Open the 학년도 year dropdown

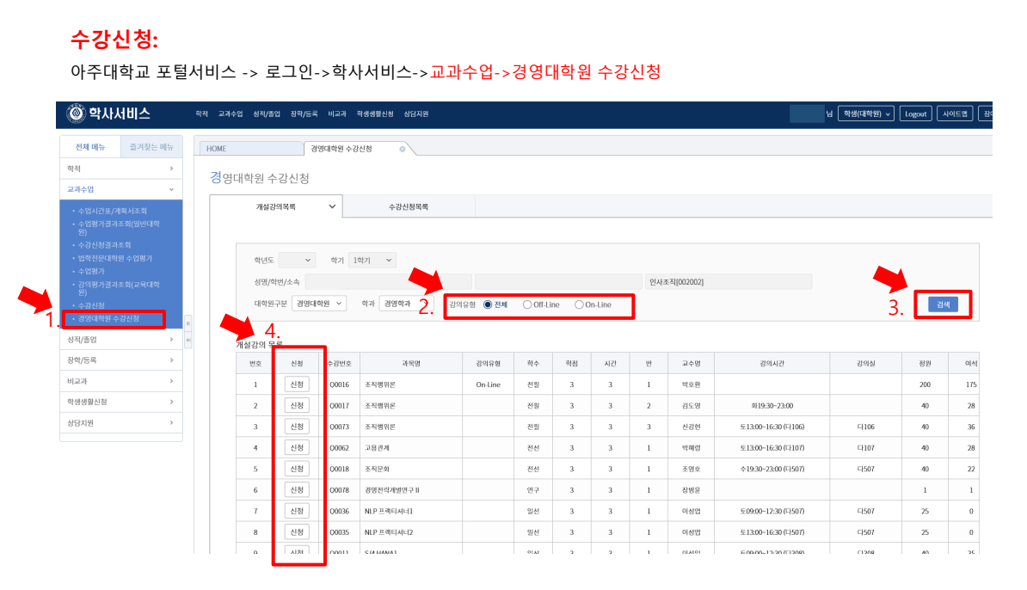297,260
